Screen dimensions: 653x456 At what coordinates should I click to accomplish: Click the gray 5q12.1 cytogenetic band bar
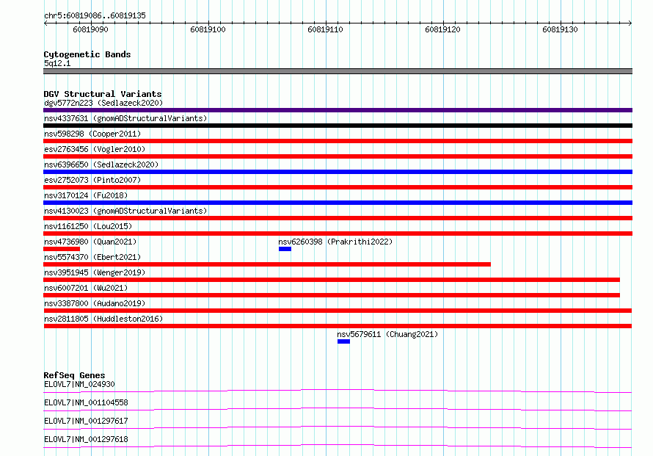tap(338, 71)
